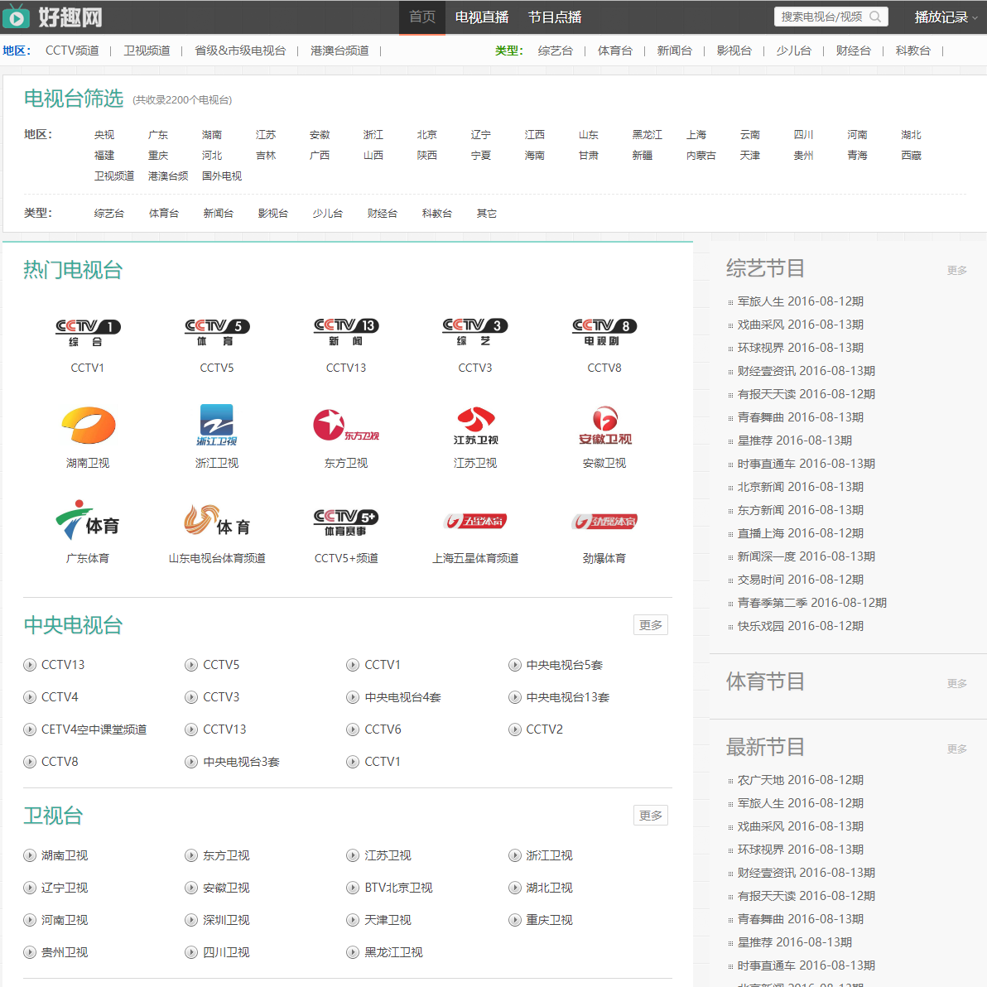
Task: Open the 湖南卫视 mango logo
Action: coord(88,426)
